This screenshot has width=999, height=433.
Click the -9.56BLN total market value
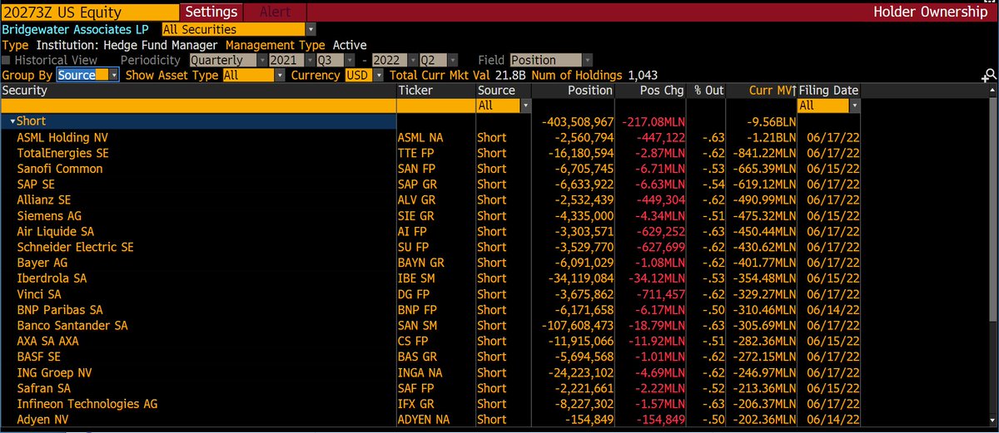(x=772, y=121)
